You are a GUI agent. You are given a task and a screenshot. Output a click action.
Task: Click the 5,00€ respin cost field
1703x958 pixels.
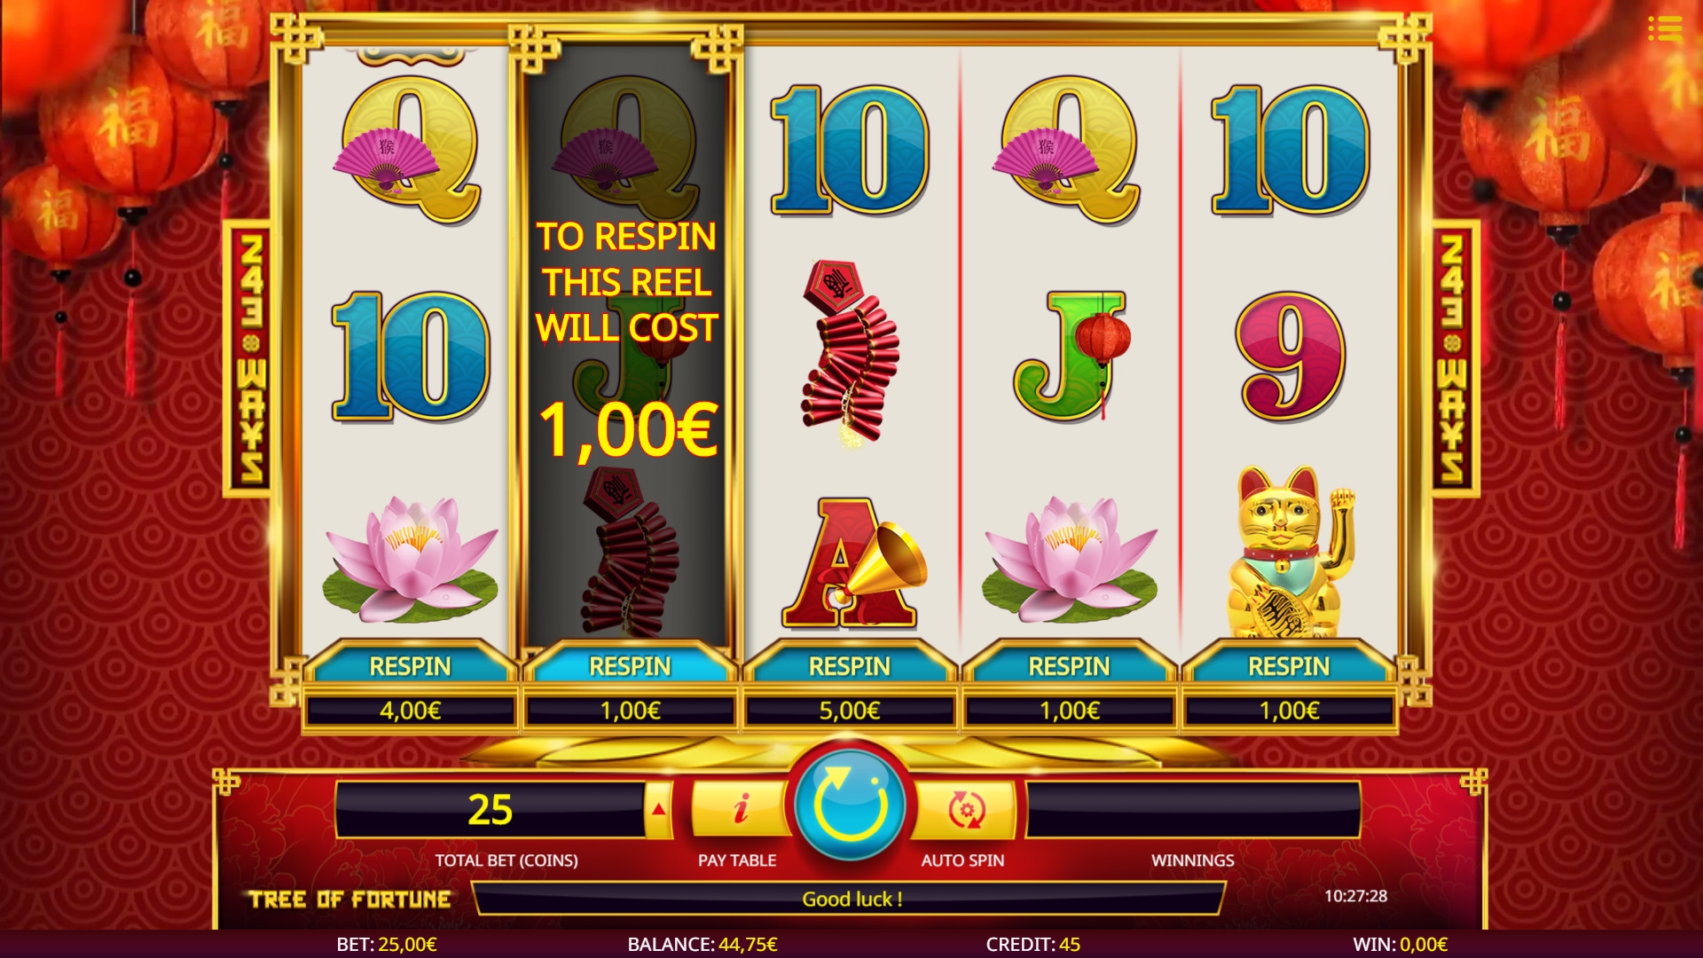[850, 711]
